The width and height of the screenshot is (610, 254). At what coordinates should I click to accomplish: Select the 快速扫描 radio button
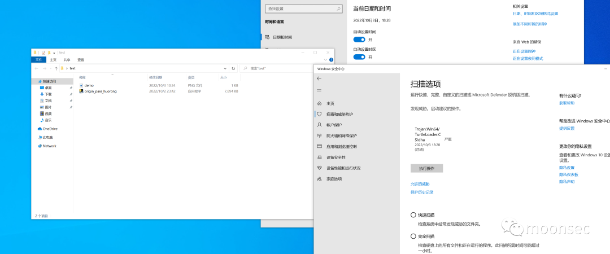point(413,215)
